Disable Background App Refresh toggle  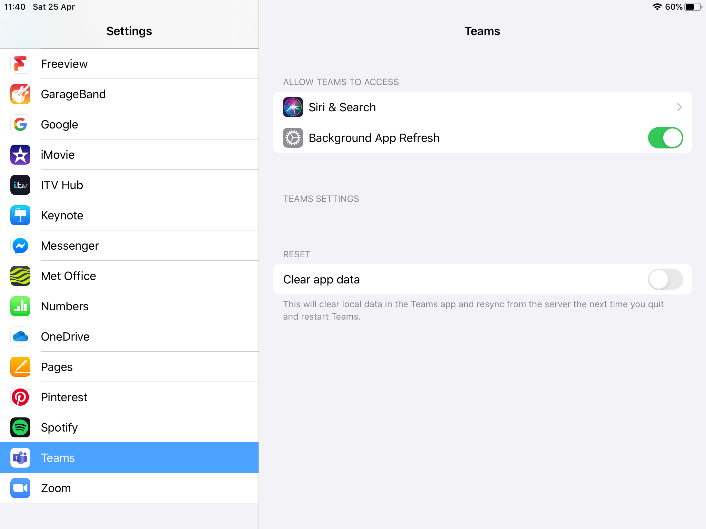(665, 138)
